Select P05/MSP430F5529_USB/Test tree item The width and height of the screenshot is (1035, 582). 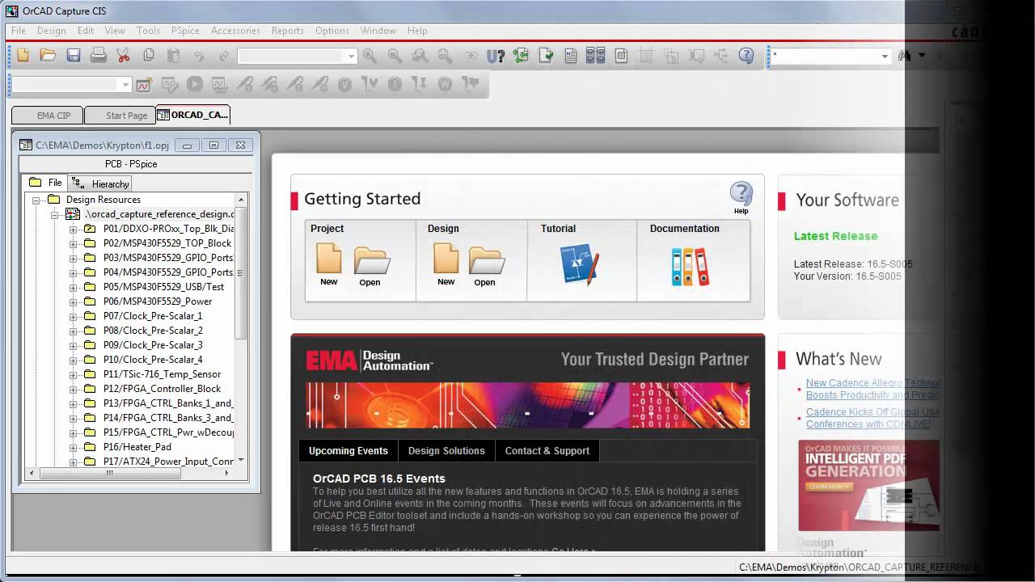(x=163, y=287)
